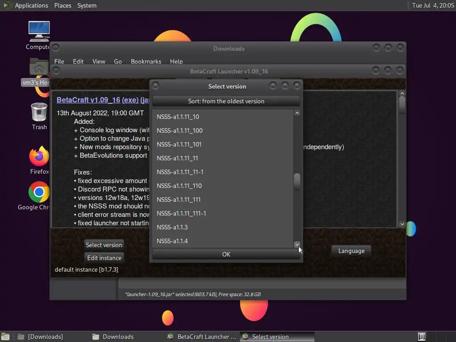Select version NSSS-a1.1.11_10
456x342 pixels.
pos(223,117)
